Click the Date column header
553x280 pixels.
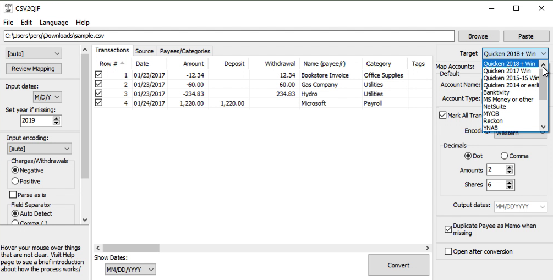150,63
